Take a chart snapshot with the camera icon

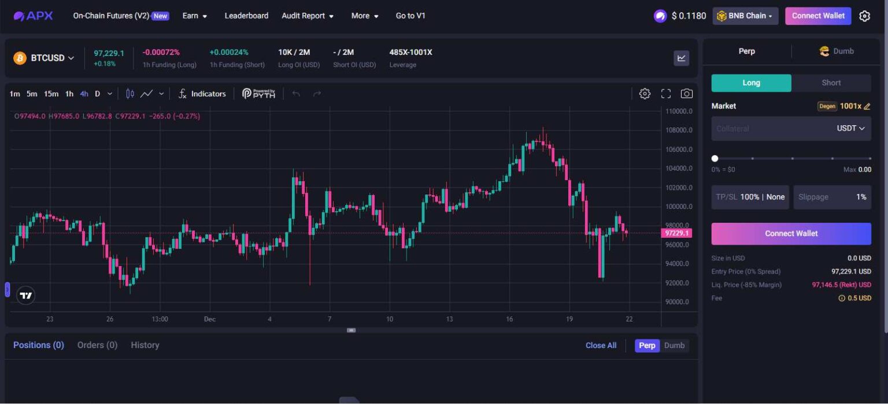686,93
